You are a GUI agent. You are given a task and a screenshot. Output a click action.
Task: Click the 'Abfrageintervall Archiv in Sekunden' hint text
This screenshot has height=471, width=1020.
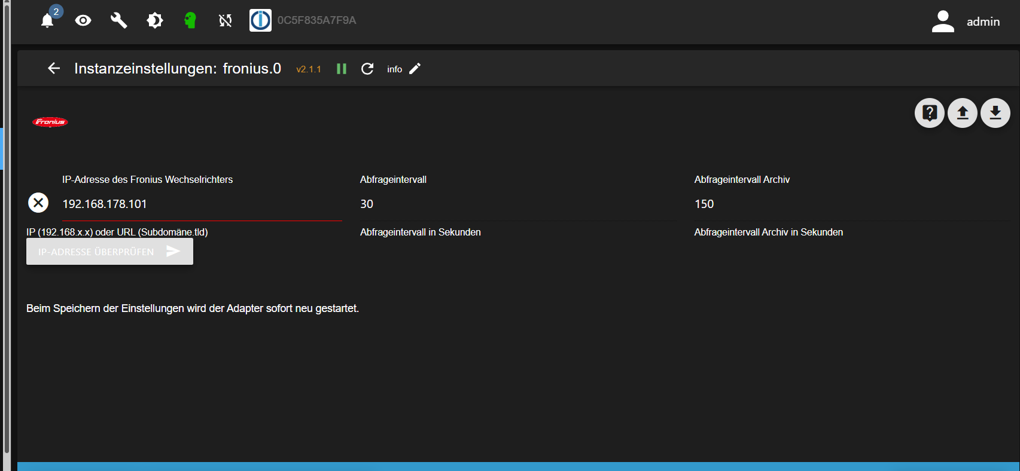[x=769, y=232]
